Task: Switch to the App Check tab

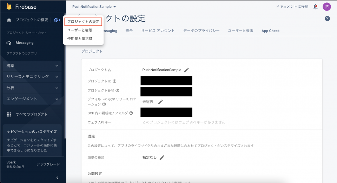Action: [x=270, y=31]
